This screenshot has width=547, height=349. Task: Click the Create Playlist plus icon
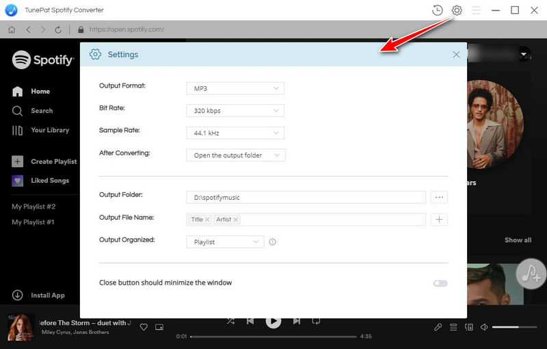(18, 161)
